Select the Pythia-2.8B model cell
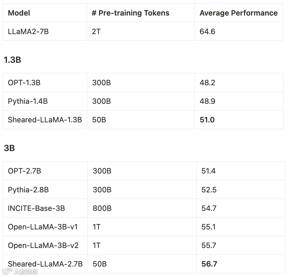 [28, 190]
